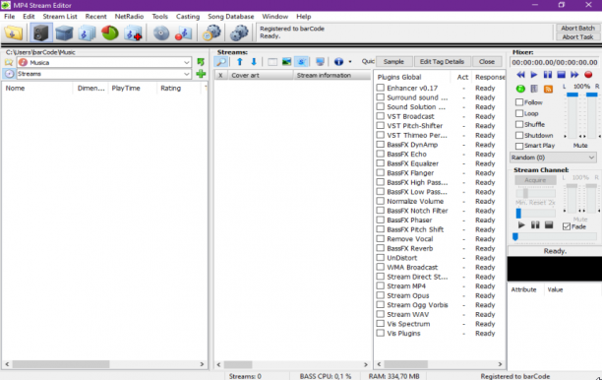Open the Song Database menu
602x380 pixels.
pos(231,17)
